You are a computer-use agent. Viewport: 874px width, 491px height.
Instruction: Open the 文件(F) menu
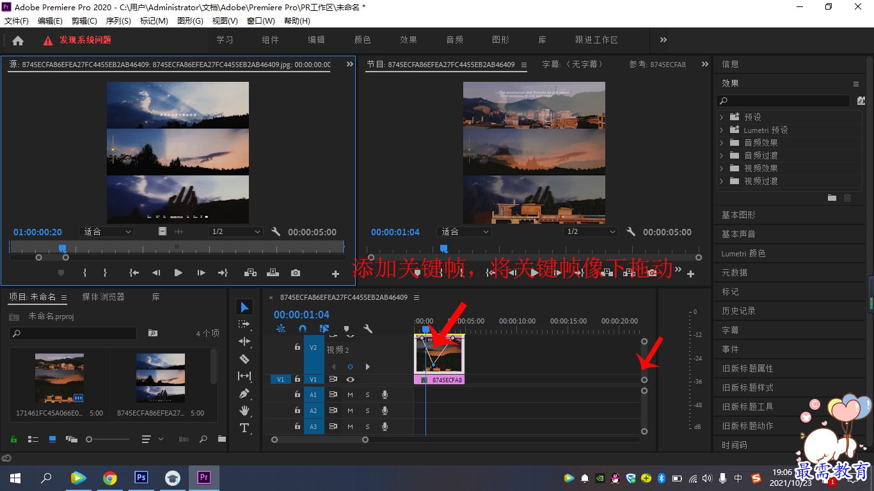(x=16, y=20)
